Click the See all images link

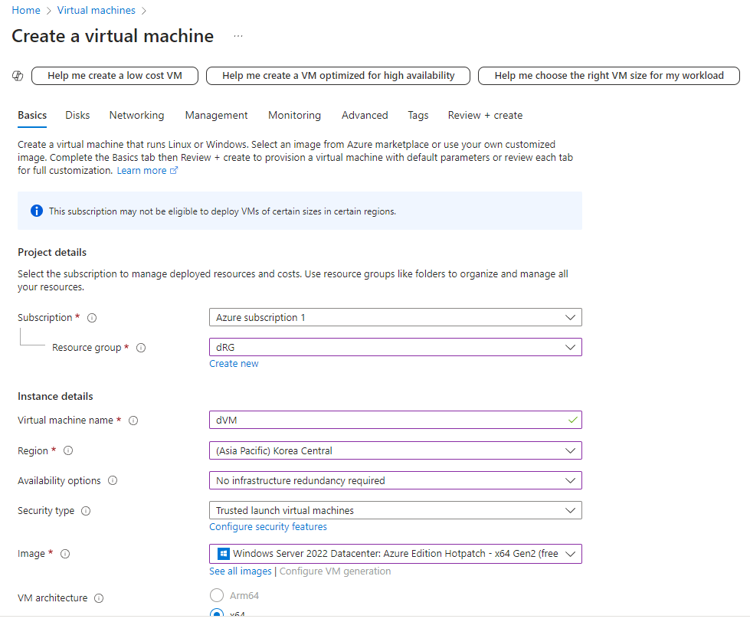(240, 571)
